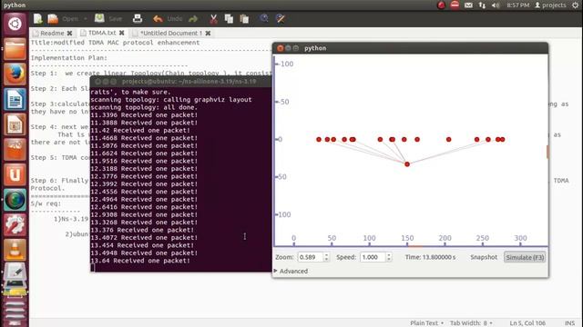Open the globe browser icon in launcher
Viewport: 583px width, 327px height.
click(15, 200)
